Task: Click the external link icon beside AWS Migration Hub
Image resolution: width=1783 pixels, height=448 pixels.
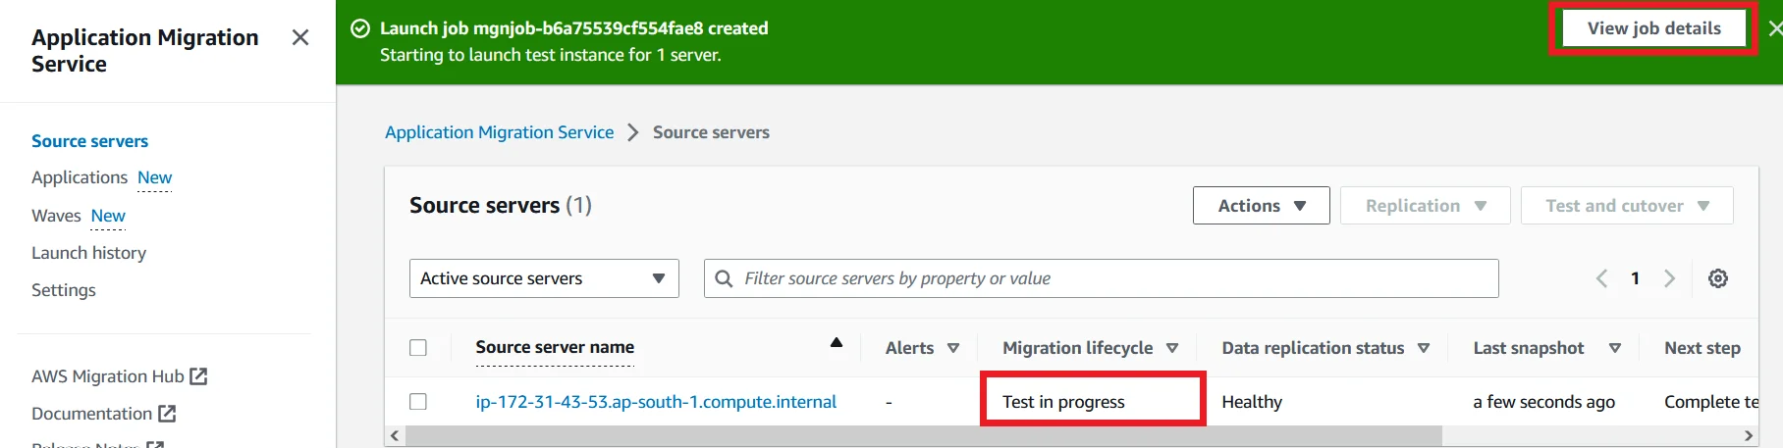Action: pos(198,375)
